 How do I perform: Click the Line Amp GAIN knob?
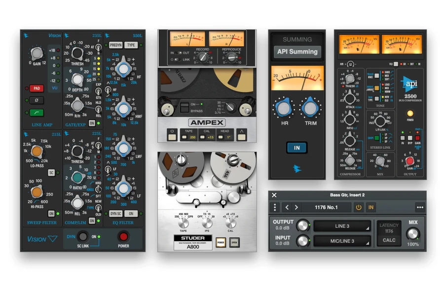tap(37, 53)
